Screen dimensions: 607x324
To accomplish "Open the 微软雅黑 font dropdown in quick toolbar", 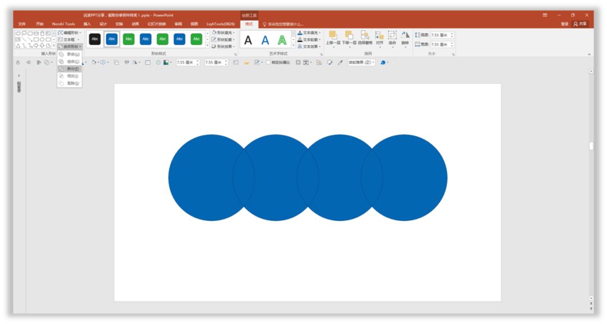I will (x=361, y=62).
